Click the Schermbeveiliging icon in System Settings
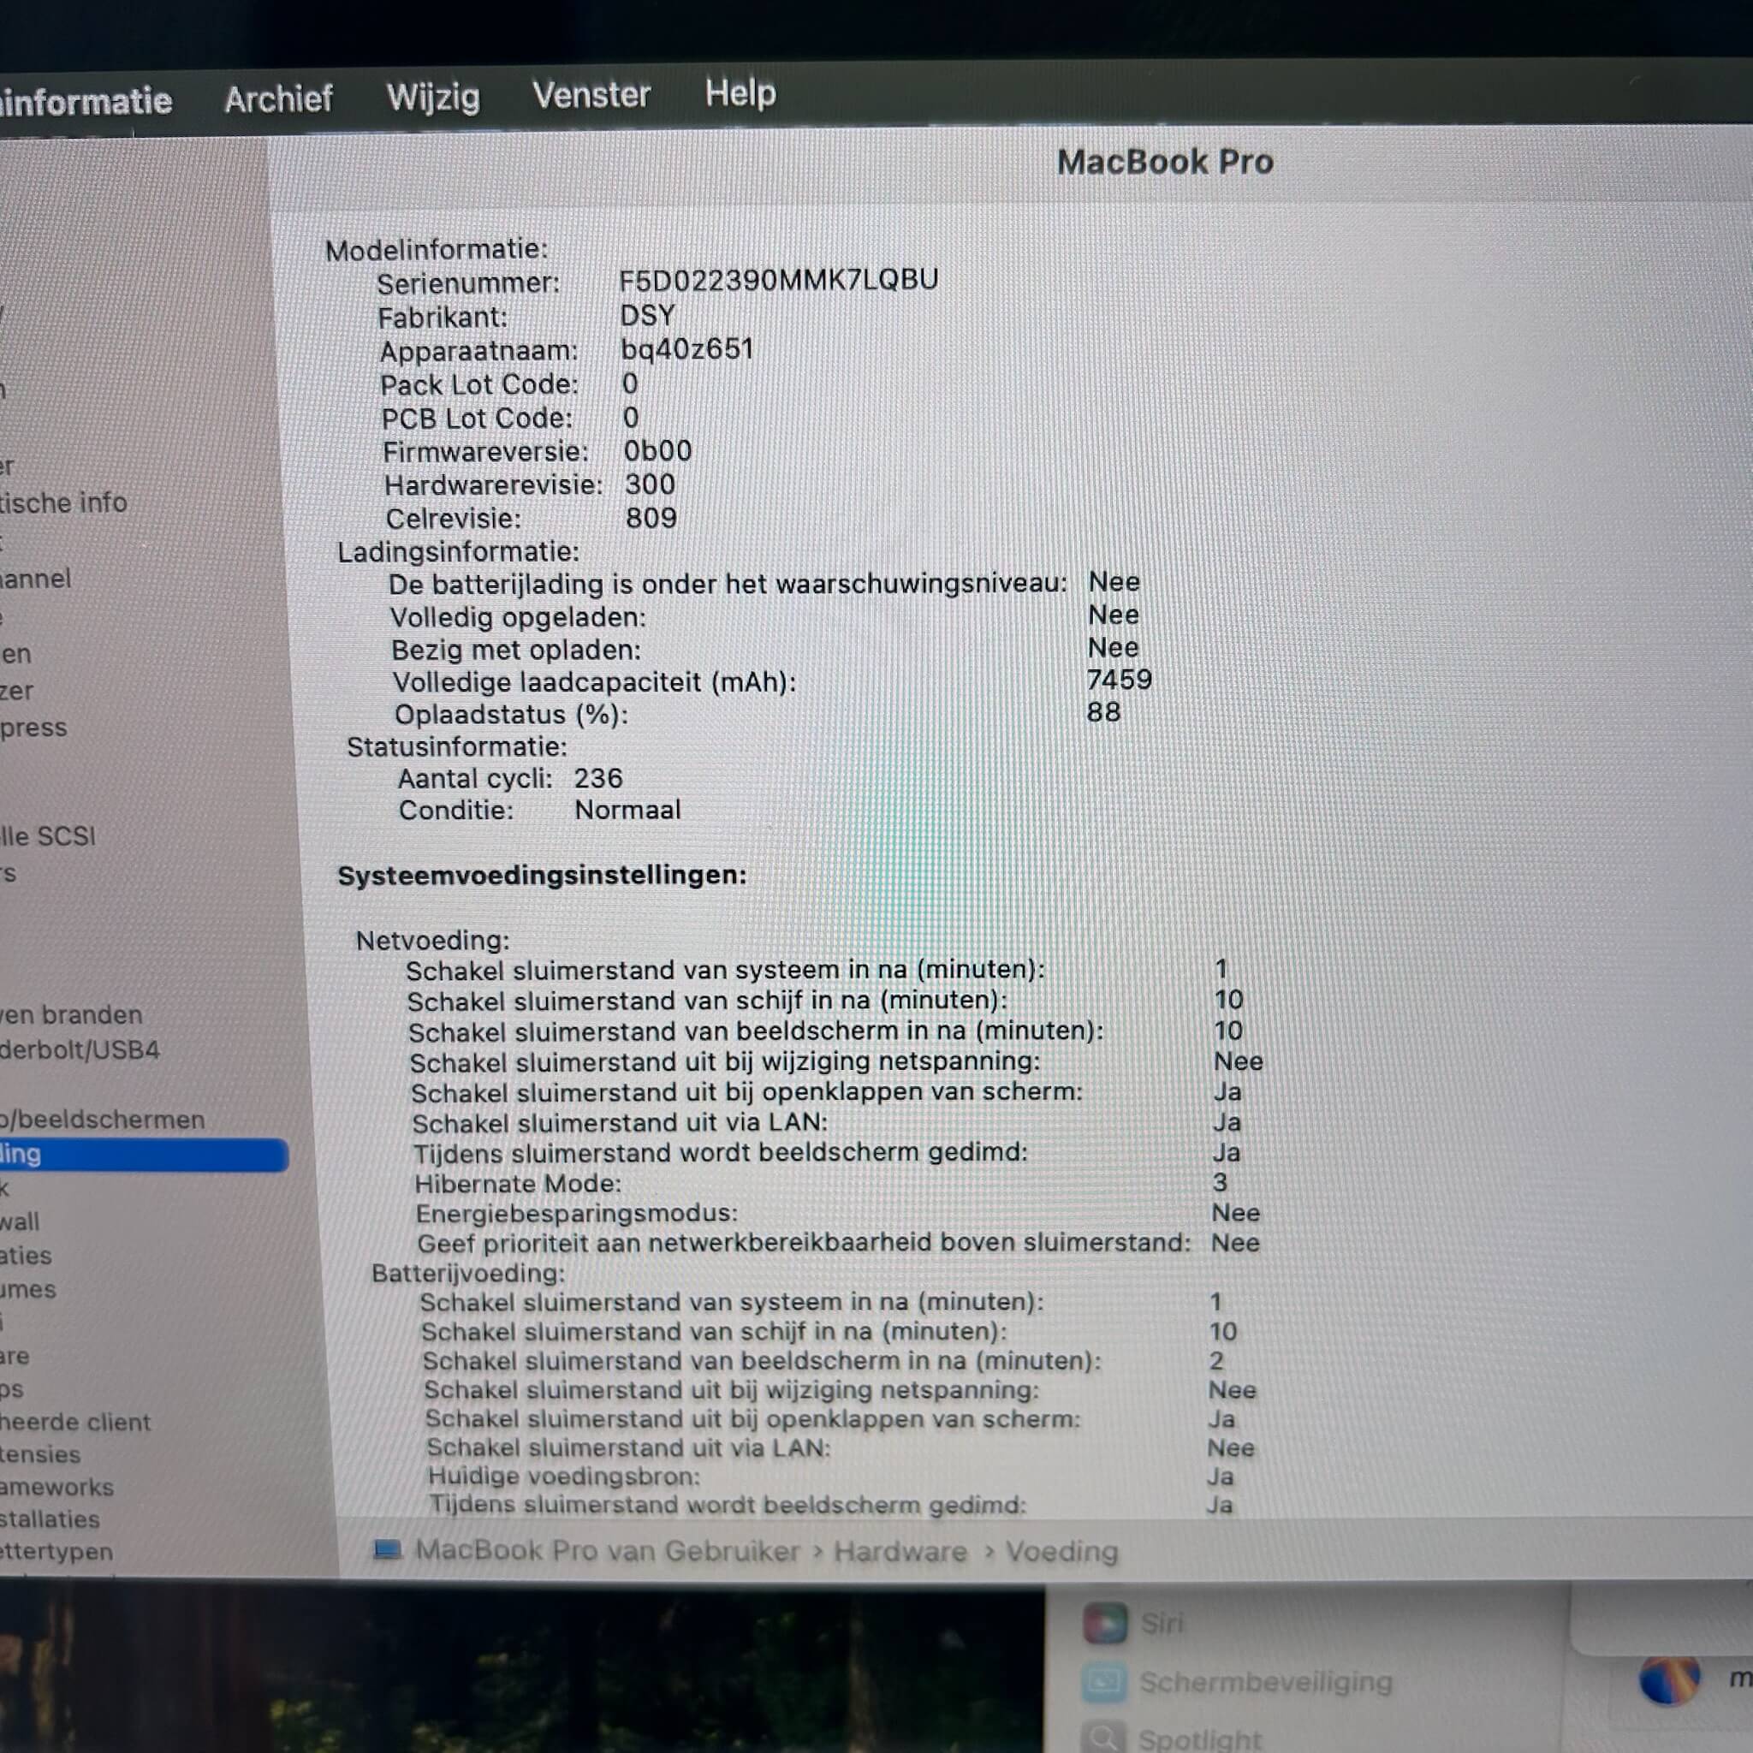The image size is (1753, 1753). click(x=1105, y=1682)
